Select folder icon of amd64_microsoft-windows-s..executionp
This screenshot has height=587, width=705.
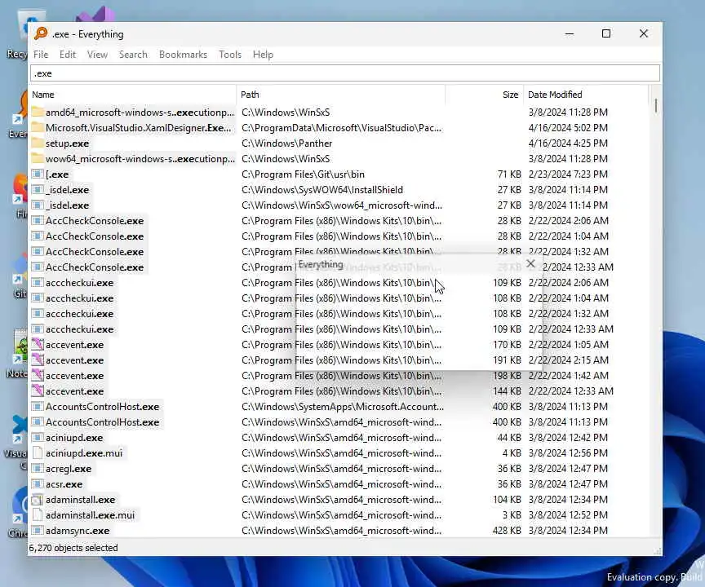pos(38,112)
